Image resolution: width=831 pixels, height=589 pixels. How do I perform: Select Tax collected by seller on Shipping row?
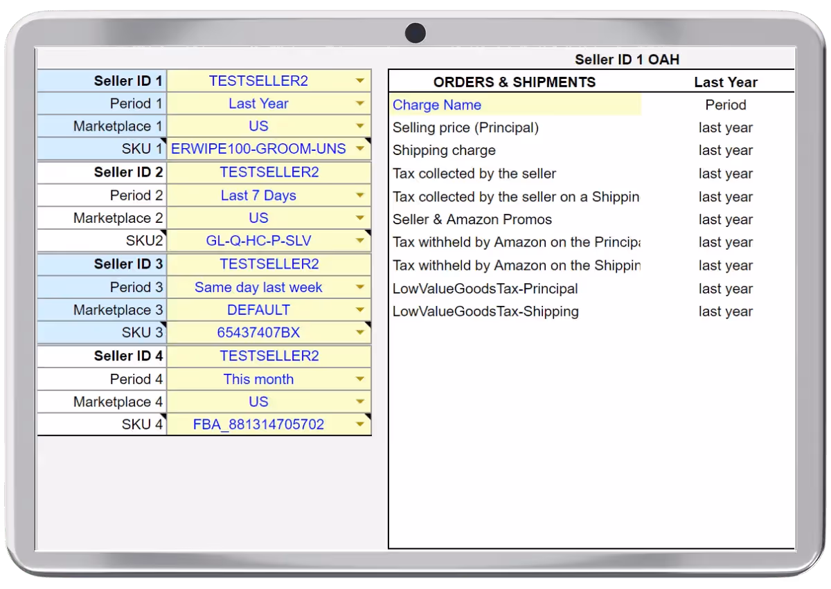[x=592, y=197]
